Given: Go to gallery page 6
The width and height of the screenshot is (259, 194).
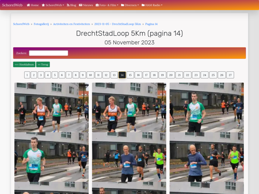Looking at the screenshot, I should pyautogui.click(x=62, y=75).
